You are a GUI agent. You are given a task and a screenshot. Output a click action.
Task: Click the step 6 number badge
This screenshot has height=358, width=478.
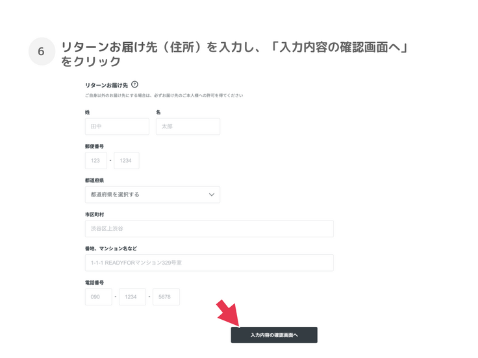pyautogui.click(x=41, y=52)
